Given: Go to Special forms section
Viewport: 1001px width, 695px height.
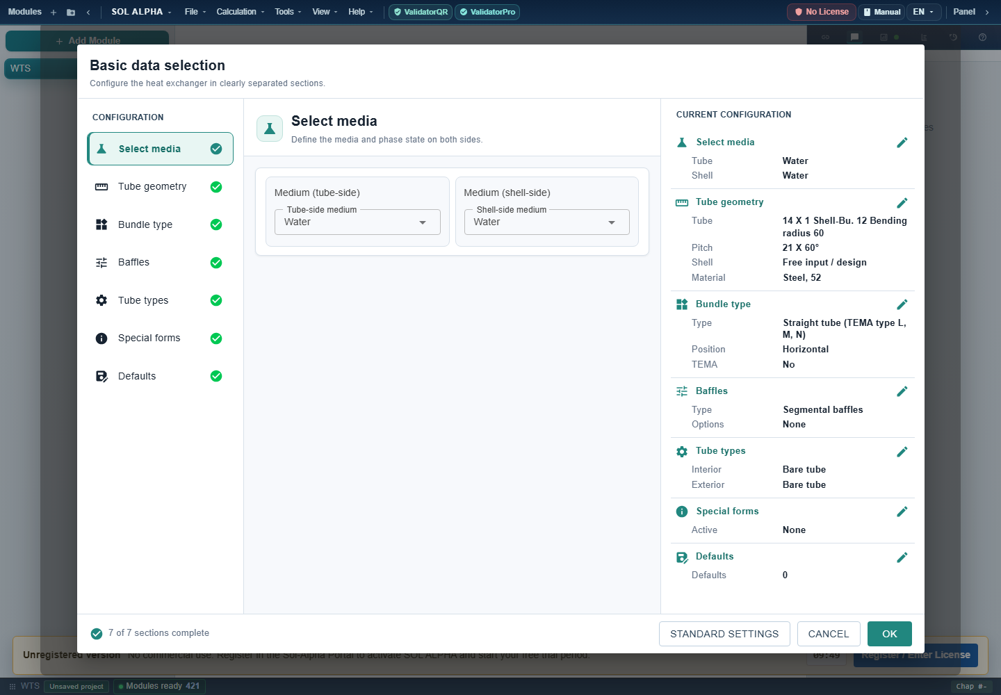Looking at the screenshot, I should (160, 338).
